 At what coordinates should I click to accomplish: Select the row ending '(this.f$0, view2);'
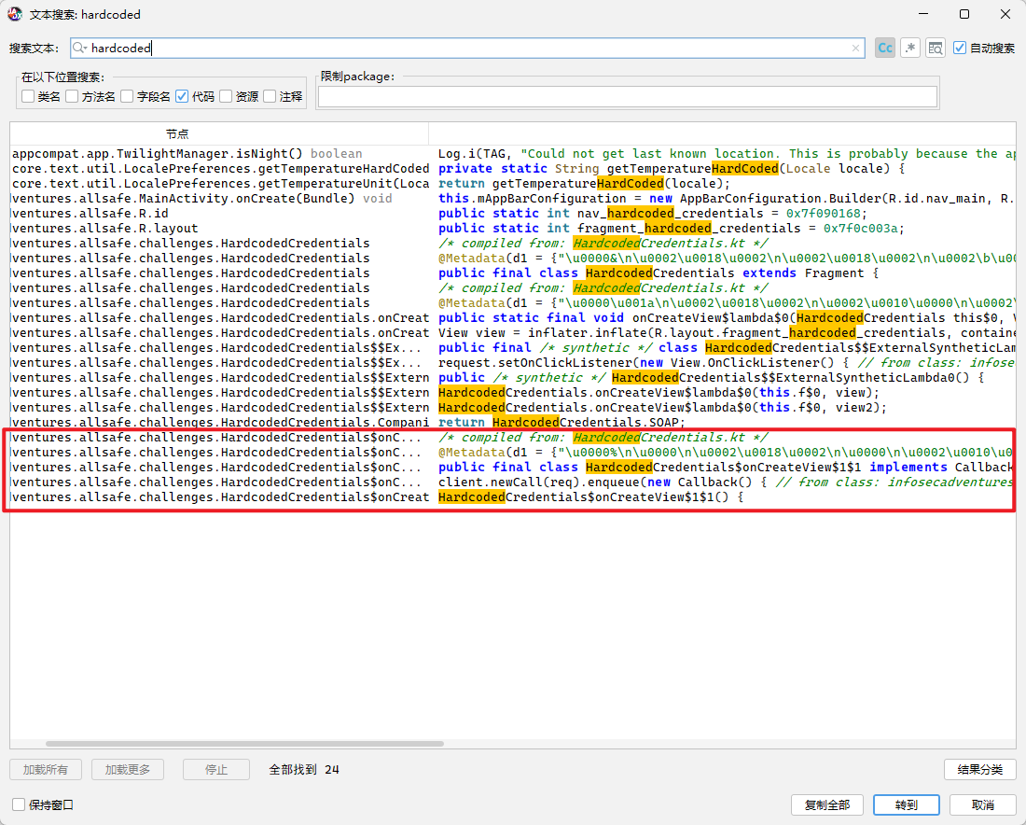pos(513,408)
